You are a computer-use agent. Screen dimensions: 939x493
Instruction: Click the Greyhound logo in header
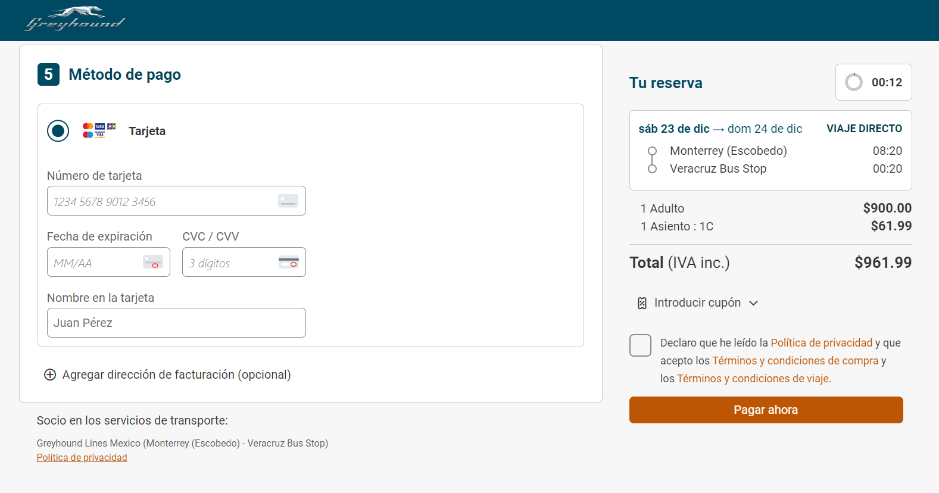tap(75, 19)
